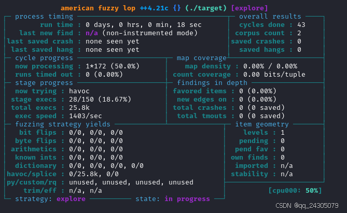The height and width of the screenshot is (213, 347).
Task: Select run time value '0 days, 0 hrs, 0 min, 18 sec'
Action: (x=143, y=25)
